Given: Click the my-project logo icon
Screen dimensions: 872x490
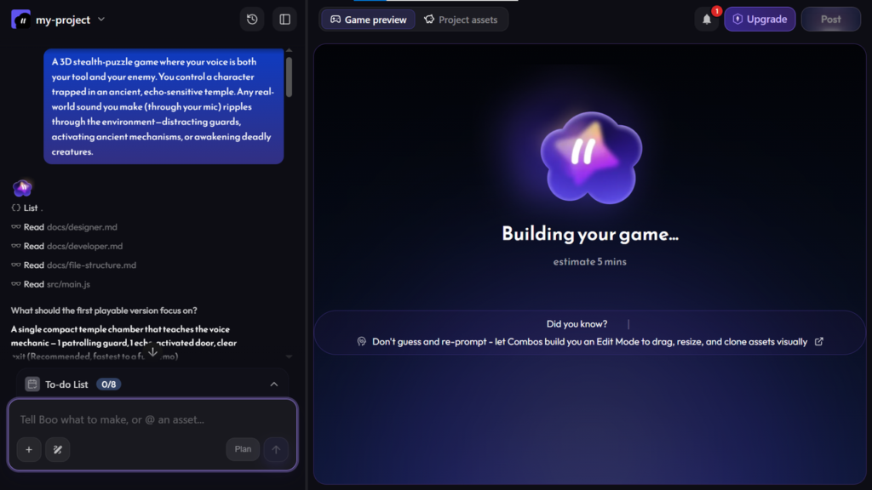Looking at the screenshot, I should [x=21, y=20].
